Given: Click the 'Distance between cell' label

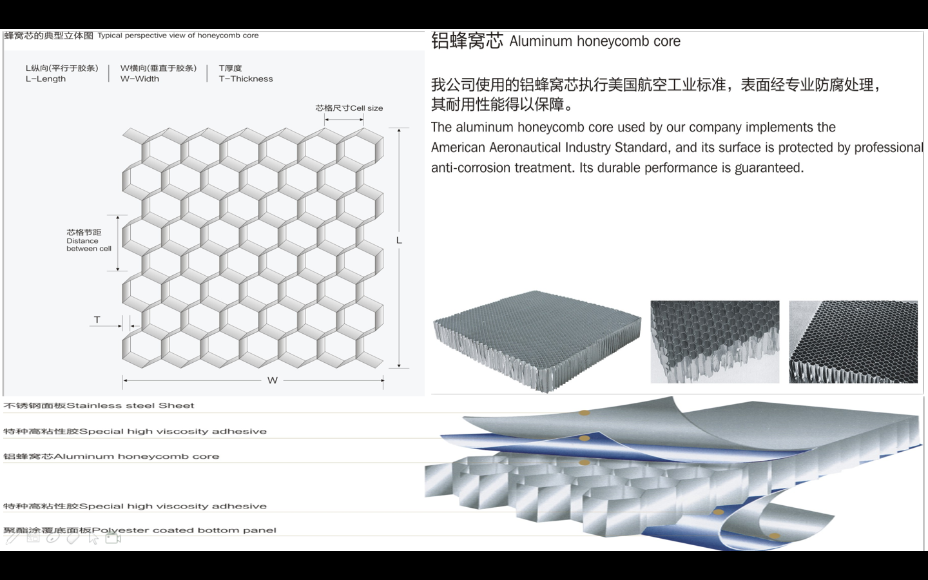Looking at the screenshot, I should tap(89, 244).
